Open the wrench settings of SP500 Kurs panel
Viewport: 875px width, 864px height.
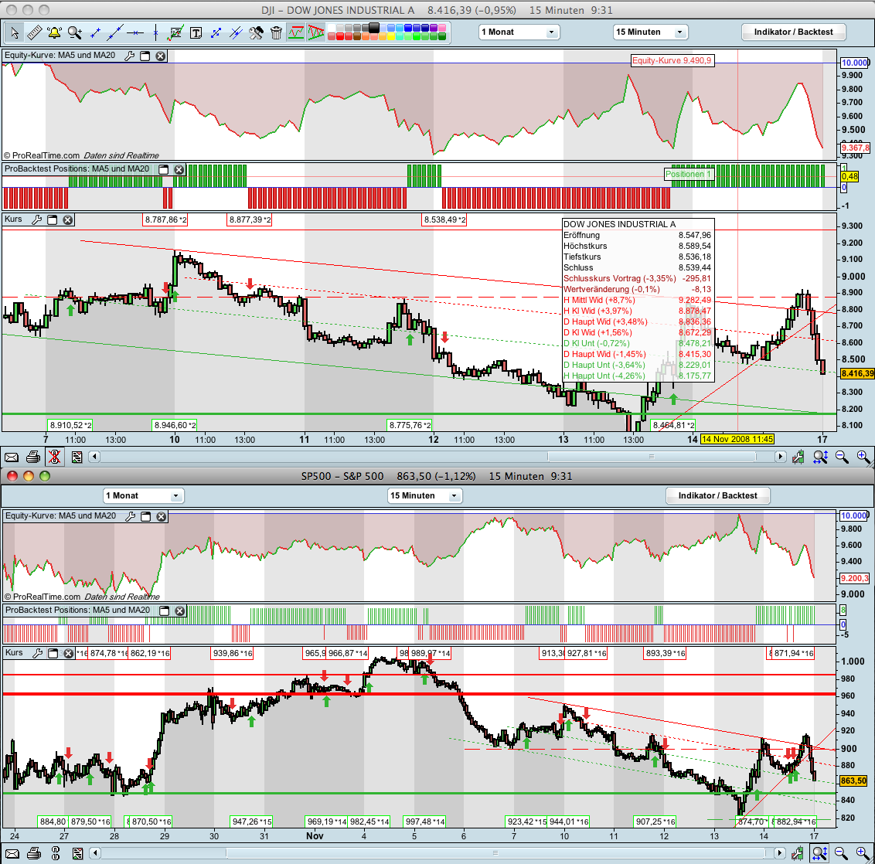(x=37, y=653)
